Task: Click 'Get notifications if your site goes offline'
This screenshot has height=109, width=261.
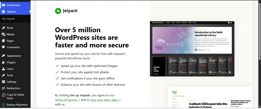Action: pyautogui.click(x=88, y=78)
